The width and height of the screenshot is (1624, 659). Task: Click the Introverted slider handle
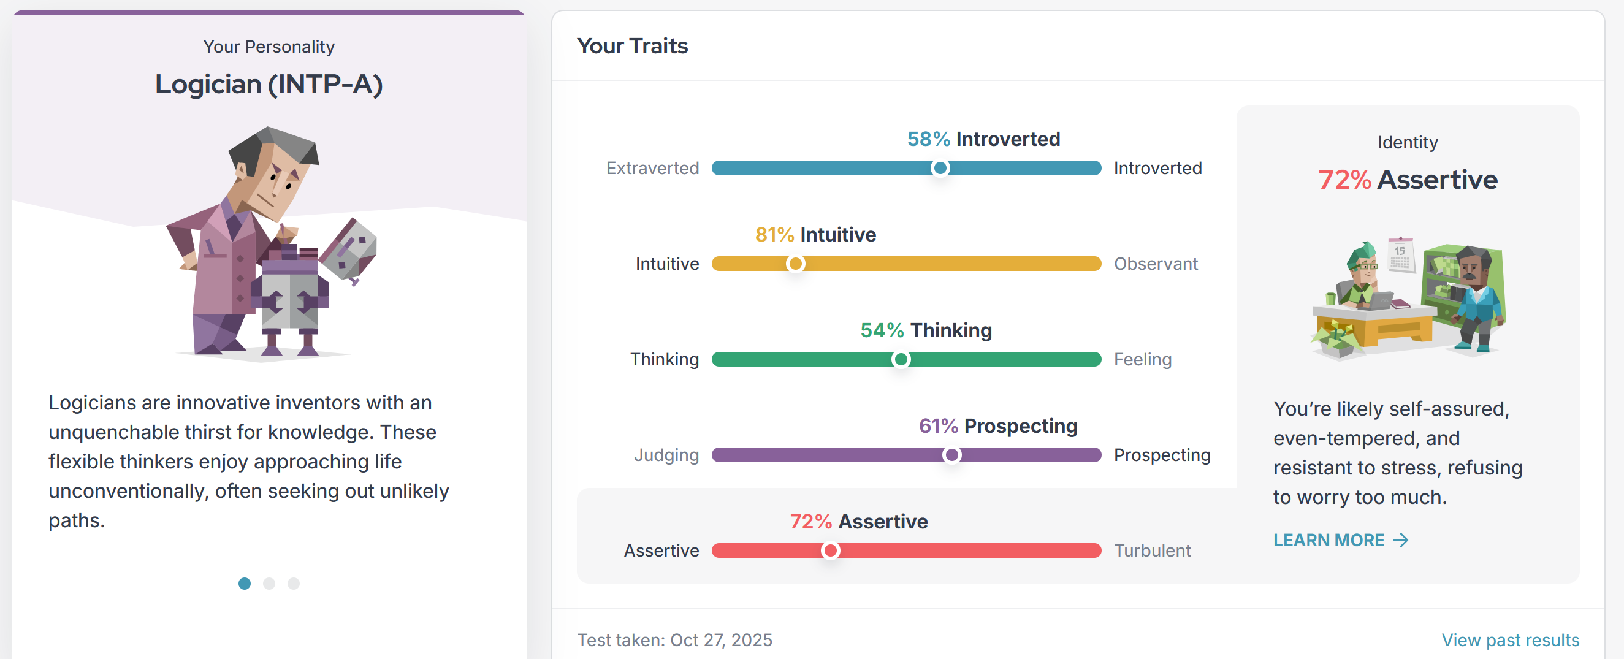click(940, 168)
